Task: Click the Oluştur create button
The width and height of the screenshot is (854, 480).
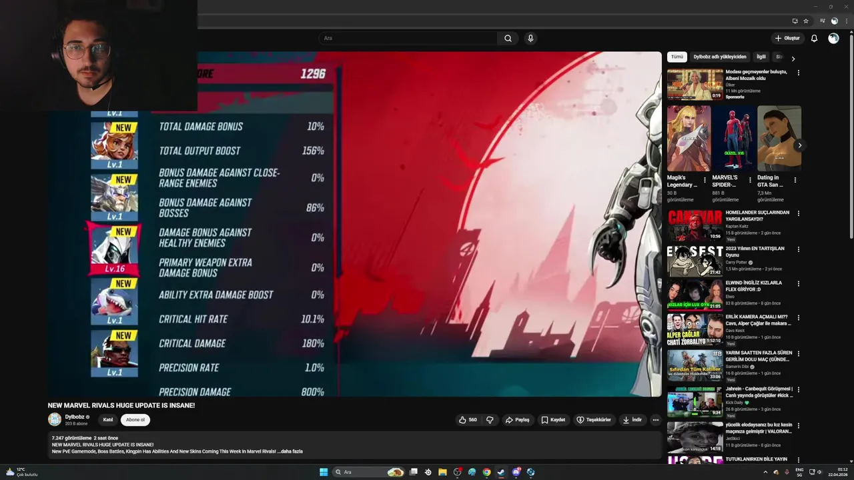Action: point(787,38)
